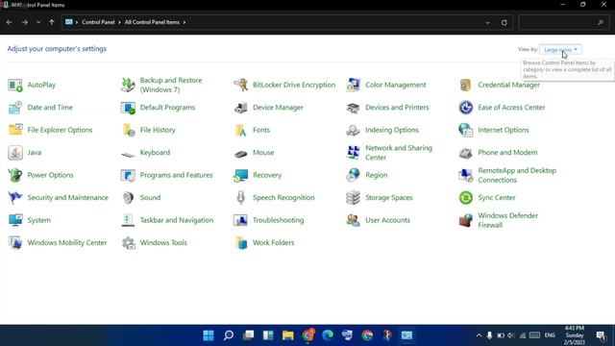Viewport: 615px width, 346px height.
Task: Open the Security and Maintenance link
Action: 68,198
